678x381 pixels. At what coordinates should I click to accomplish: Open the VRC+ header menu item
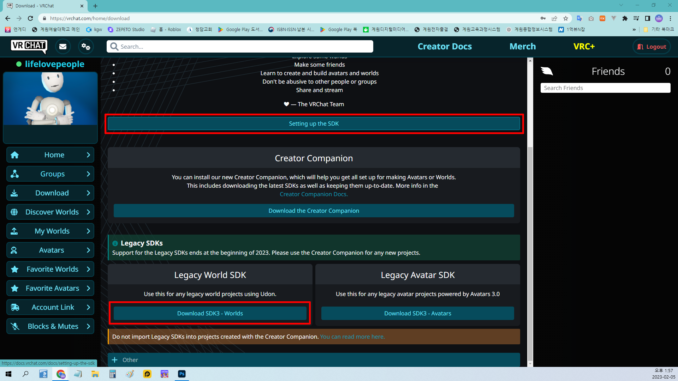(584, 47)
